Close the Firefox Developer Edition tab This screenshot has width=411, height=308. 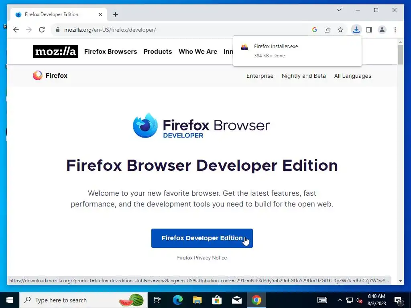[x=100, y=14]
